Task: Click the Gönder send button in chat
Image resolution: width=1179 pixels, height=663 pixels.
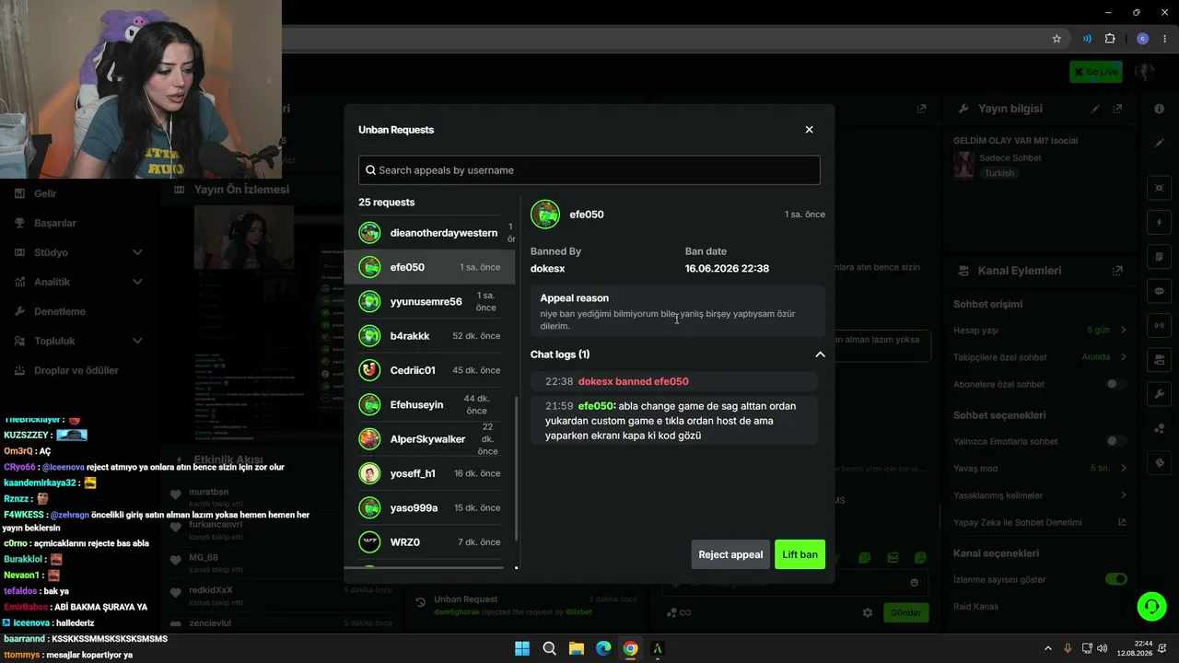Action: [905, 612]
